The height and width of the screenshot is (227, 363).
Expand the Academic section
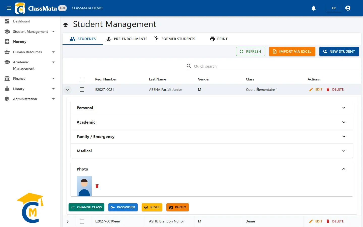[x=212, y=122]
